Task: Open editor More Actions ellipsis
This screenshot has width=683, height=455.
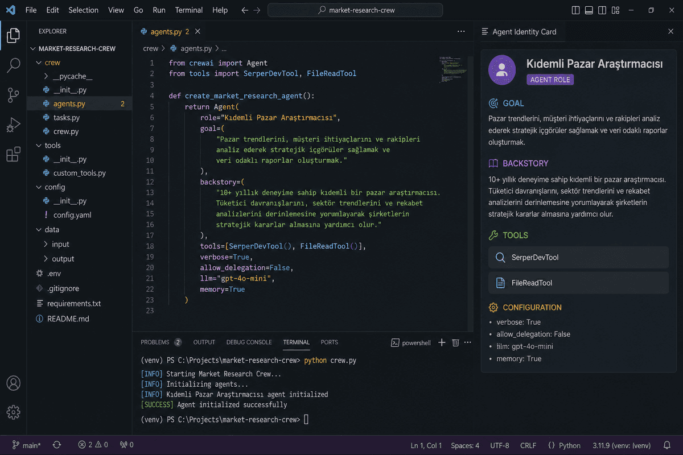Action: 461,32
